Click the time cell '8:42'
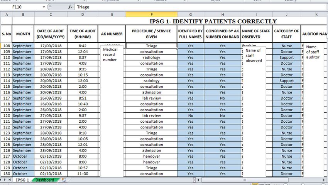The image size is (328, 185). [83, 46]
